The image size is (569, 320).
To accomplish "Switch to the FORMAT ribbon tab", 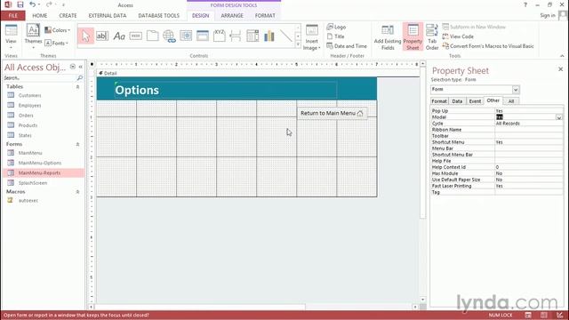I will pyautogui.click(x=265, y=16).
